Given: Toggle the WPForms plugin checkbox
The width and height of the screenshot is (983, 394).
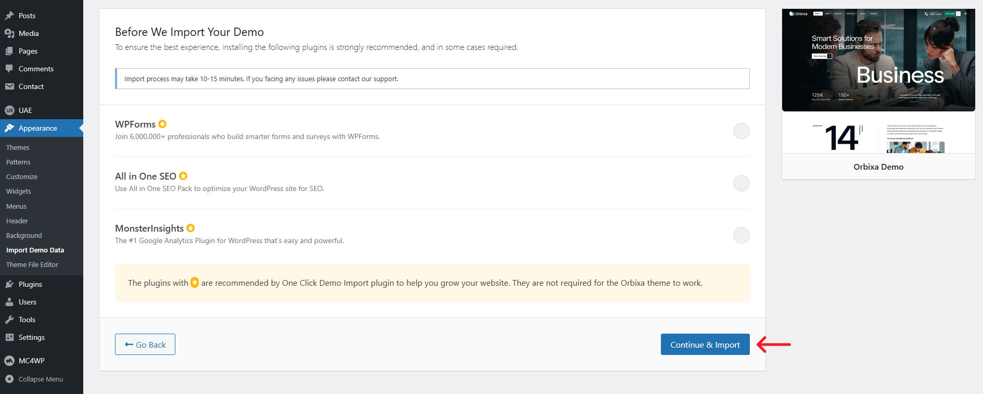Looking at the screenshot, I should tap(741, 131).
